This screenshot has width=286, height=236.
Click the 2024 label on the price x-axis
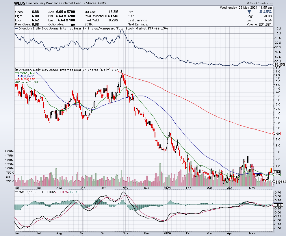(167, 188)
